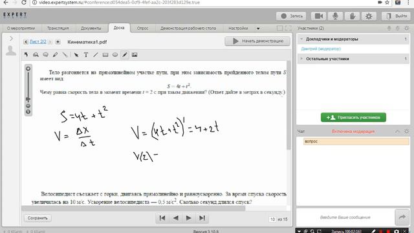Toggle the raise hand button

pyautogui.click(x=352, y=16)
